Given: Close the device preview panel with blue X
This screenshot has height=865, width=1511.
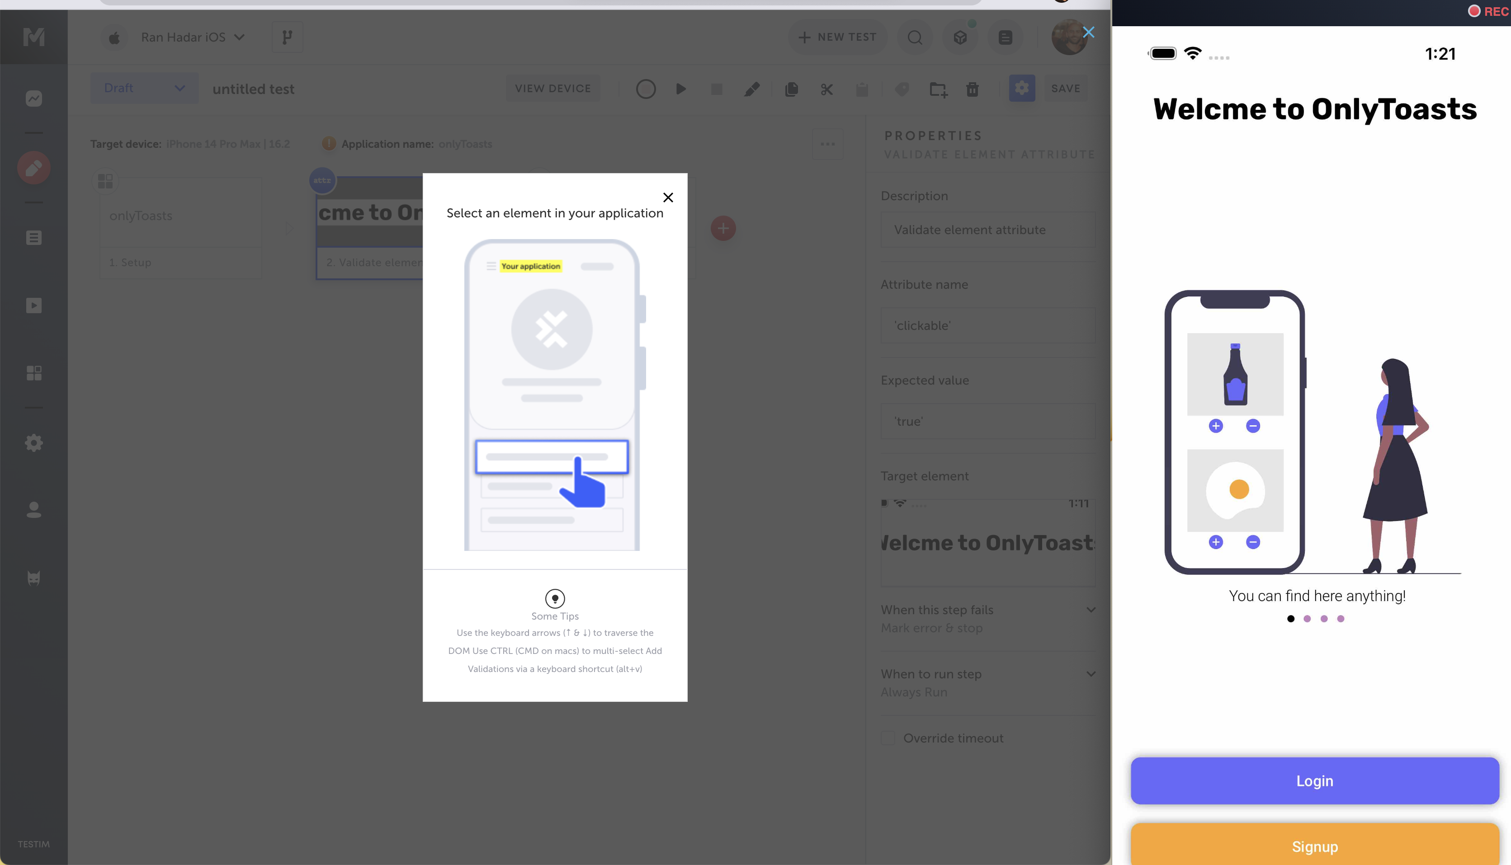Looking at the screenshot, I should (x=1089, y=32).
